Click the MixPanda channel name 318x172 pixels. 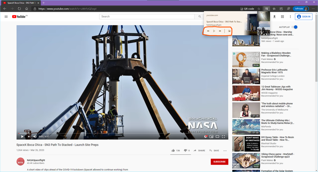coord(266,127)
